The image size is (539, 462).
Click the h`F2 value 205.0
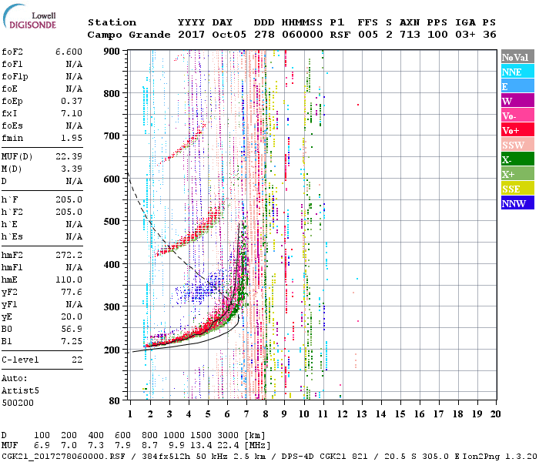69,212
